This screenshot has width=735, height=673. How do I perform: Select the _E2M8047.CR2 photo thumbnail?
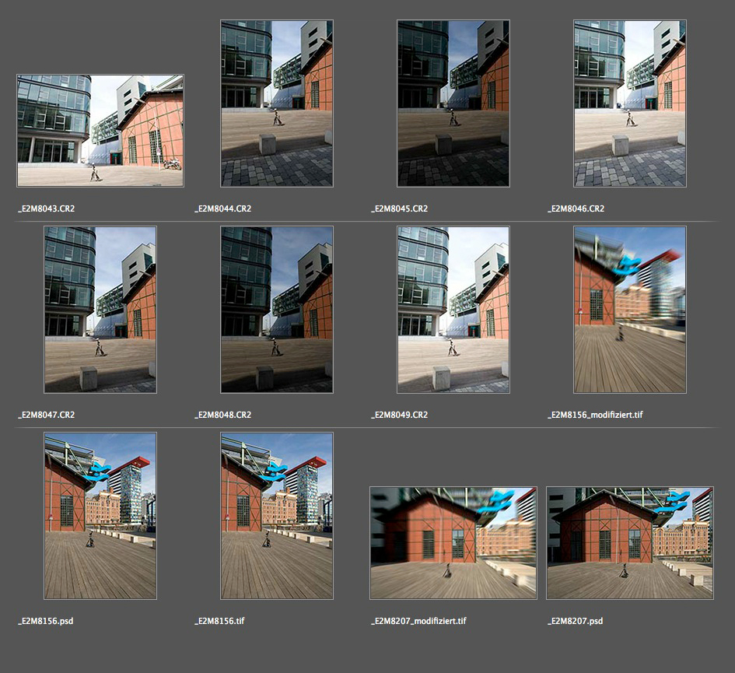pyautogui.click(x=100, y=310)
